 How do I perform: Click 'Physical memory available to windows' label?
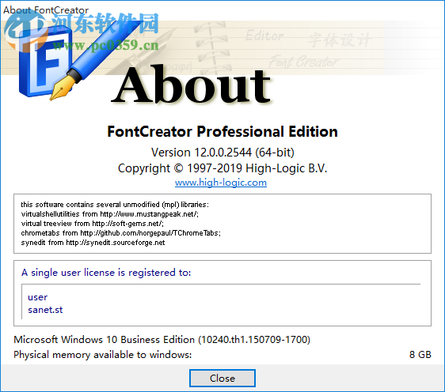[103, 355]
